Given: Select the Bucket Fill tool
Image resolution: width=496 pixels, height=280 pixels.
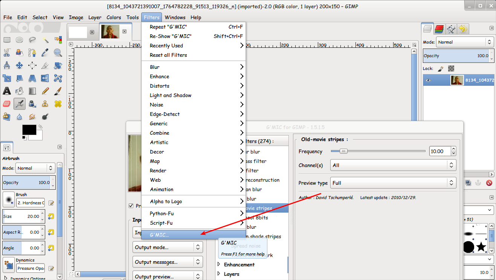Looking at the screenshot, I should (20, 91).
